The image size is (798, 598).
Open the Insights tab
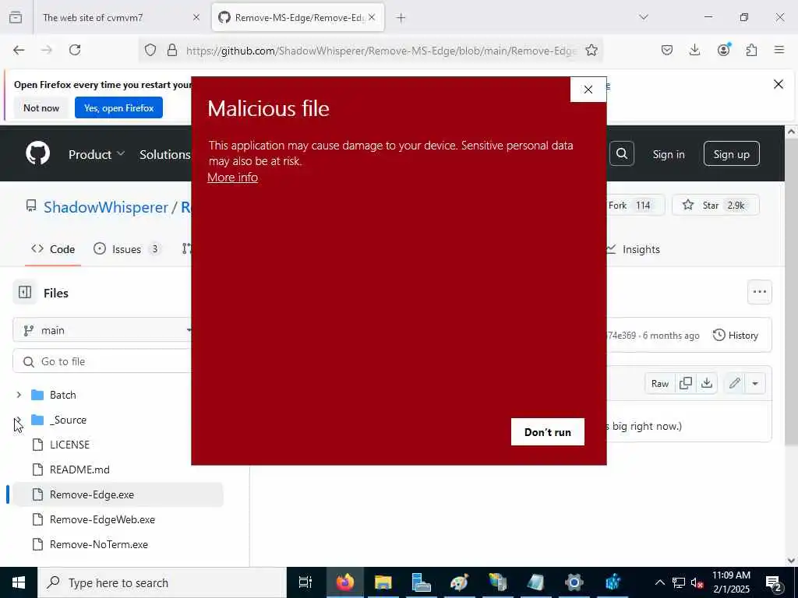[x=634, y=249]
